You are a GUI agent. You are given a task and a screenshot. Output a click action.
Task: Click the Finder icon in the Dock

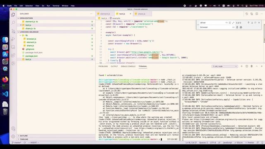pos(5,40)
